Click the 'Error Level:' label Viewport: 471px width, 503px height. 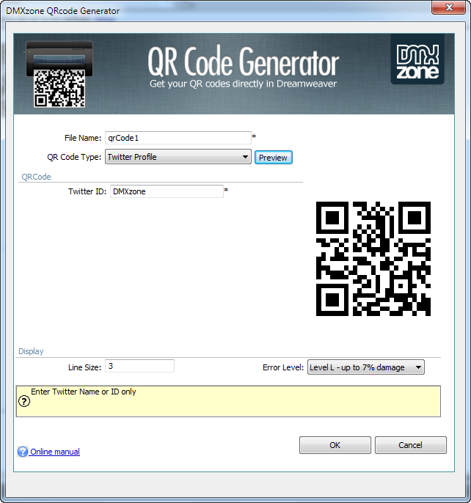(x=283, y=367)
